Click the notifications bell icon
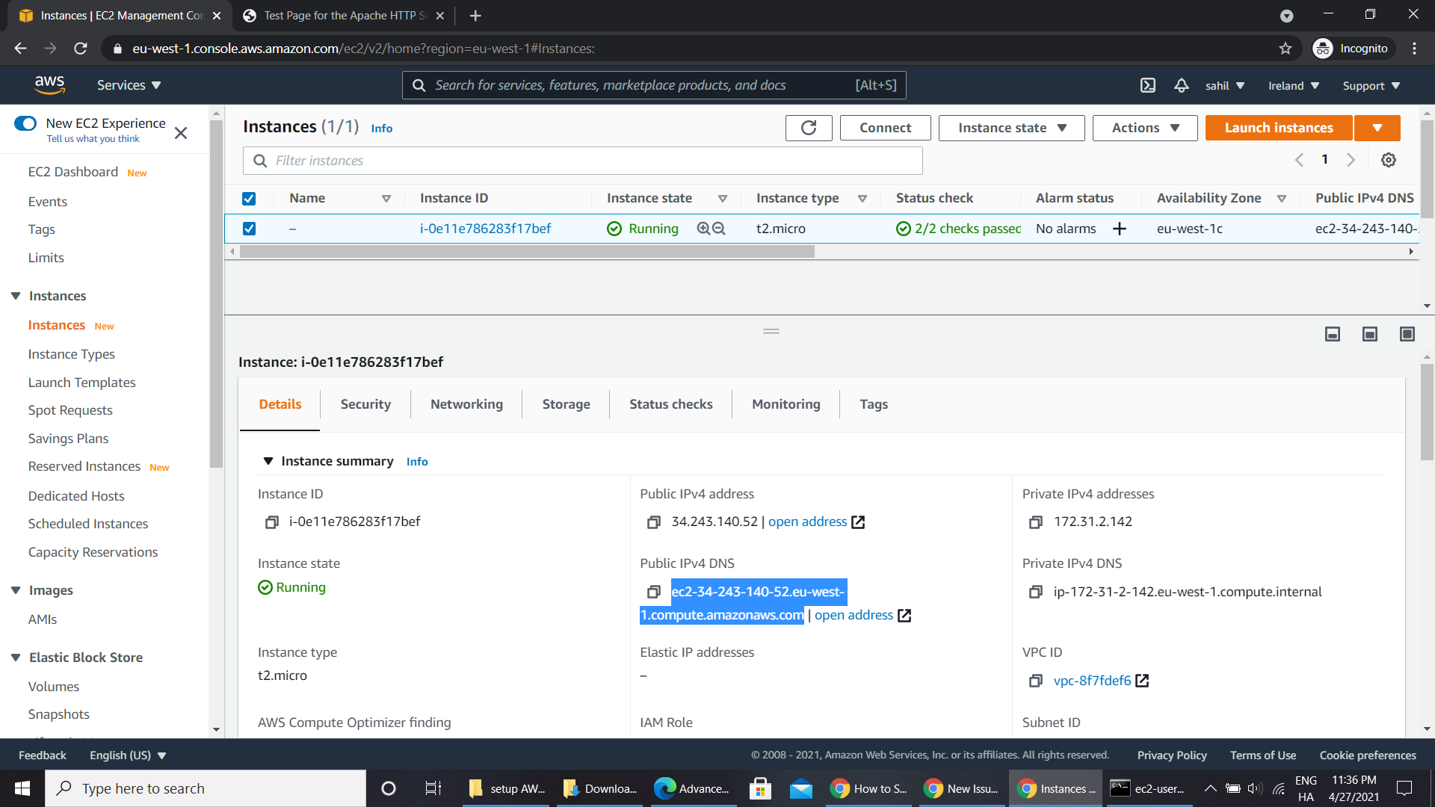The image size is (1435, 807). coord(1181,85)
